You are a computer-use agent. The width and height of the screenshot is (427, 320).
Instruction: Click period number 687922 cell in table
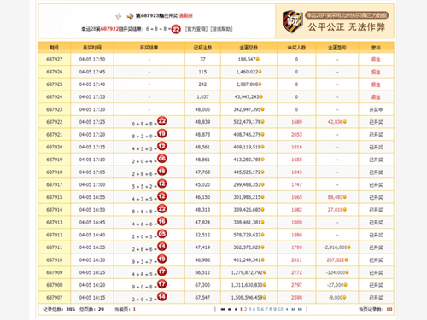(55, 122)
